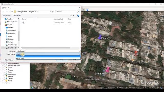Open the Save as type dropdown arrow

79,54
